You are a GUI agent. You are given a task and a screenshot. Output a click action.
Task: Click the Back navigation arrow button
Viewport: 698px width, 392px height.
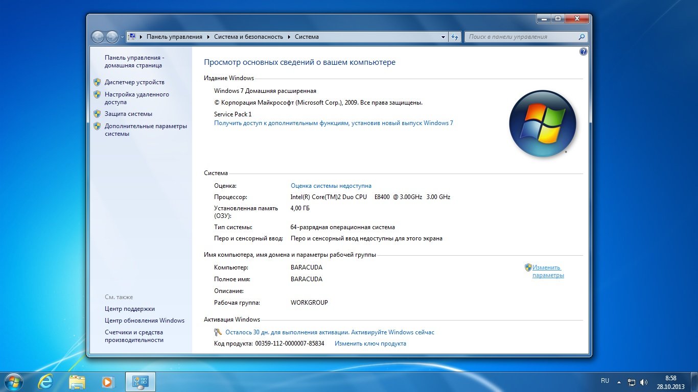(97, 37)
